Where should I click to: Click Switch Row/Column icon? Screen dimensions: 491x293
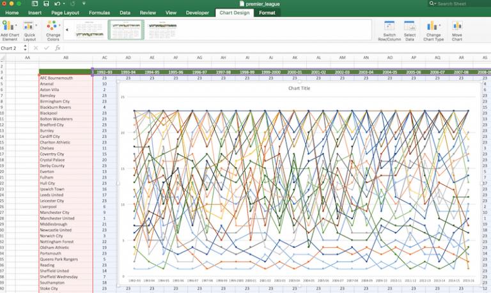(x=389, y=26)
